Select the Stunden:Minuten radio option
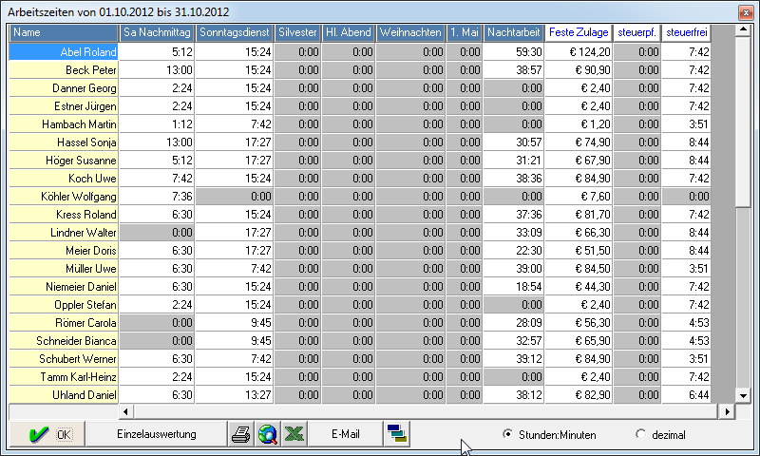Viewport: 760px width, 456px height. [x=507, y=434]
